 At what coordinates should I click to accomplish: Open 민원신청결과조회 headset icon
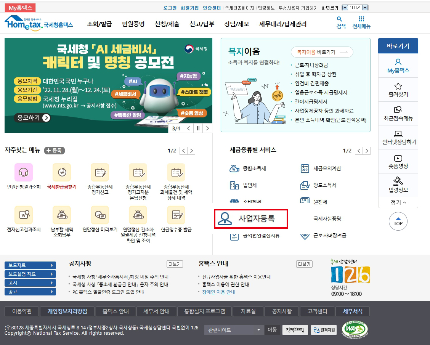pyautogui.click(x=24, y=172)
